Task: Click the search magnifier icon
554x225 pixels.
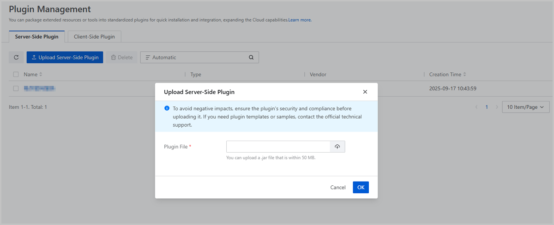Action: (251, 58)
